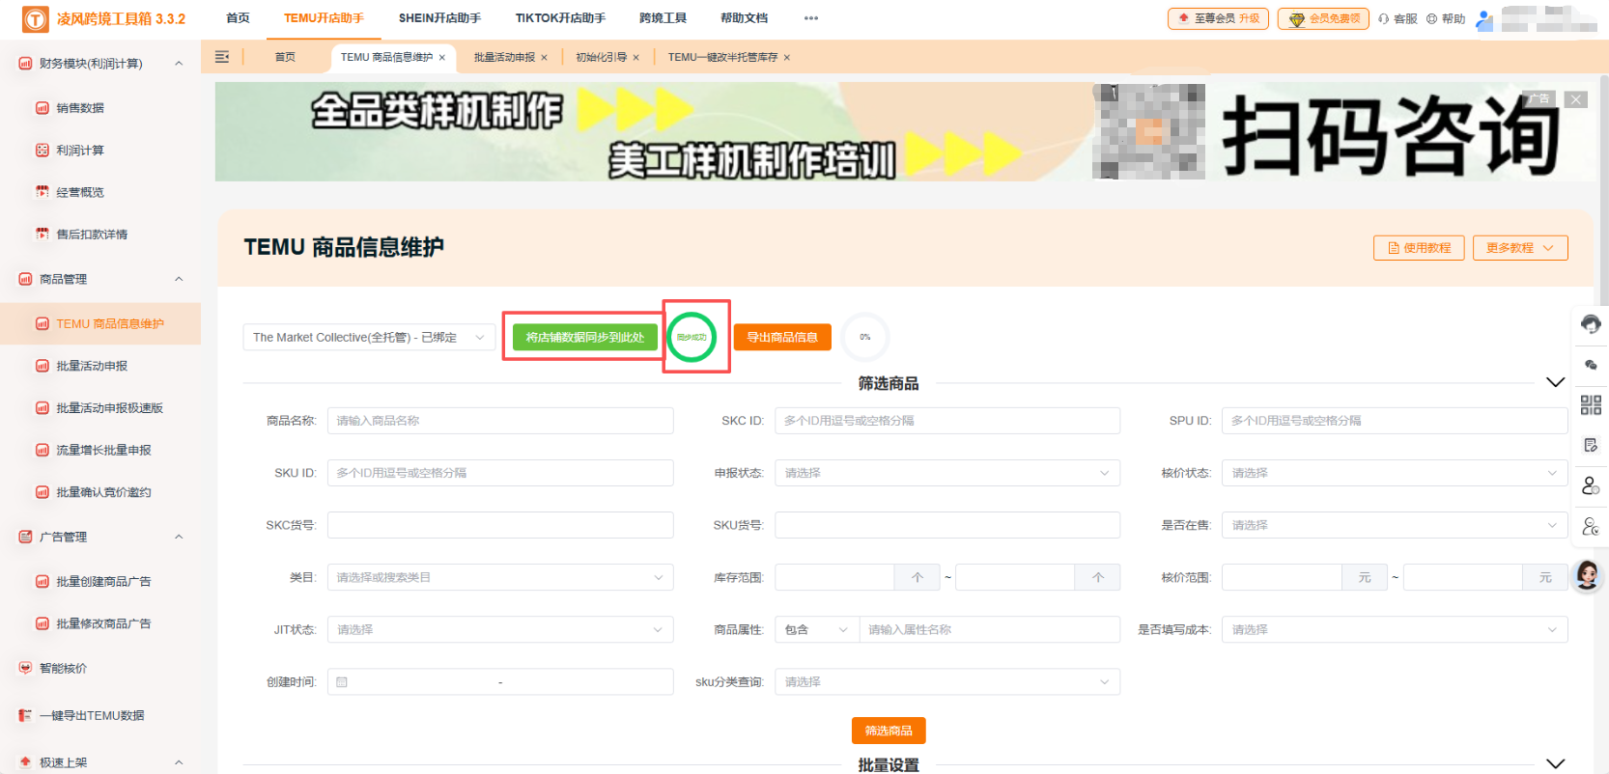Click the orange 筛选商品 filter button
Screen dimensions: 1609x774
click(889, 731)
